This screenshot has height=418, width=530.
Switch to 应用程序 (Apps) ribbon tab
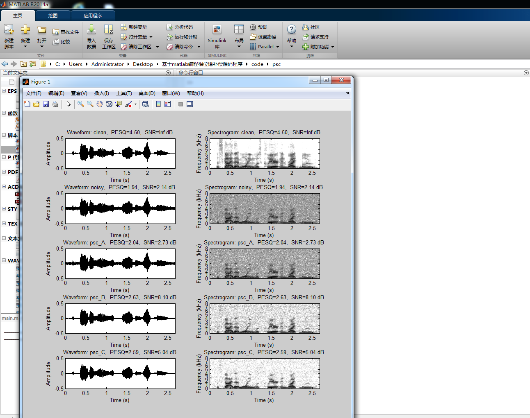tap(93, 16)
